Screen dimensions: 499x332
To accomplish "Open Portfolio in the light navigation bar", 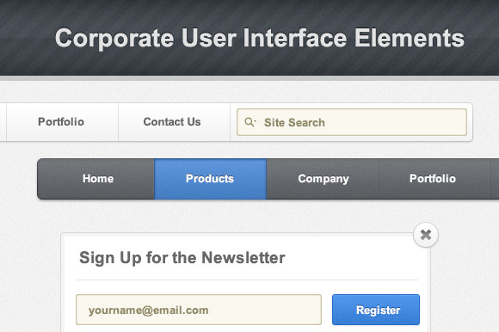I will (62, 122).
